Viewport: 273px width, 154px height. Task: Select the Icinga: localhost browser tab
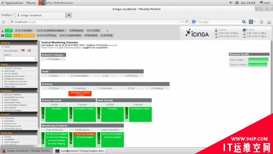coord(41,15)
